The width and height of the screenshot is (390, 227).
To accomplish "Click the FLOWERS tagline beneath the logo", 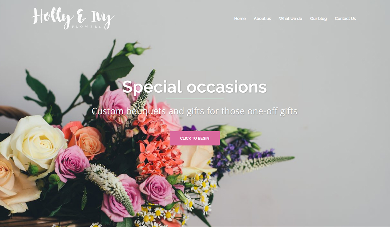I will coord(86,26).
